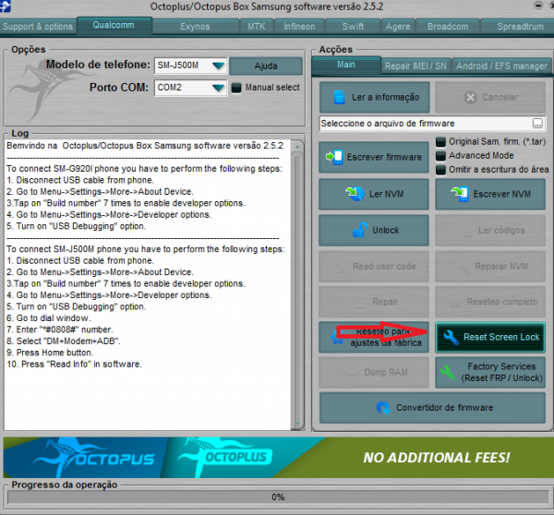Click log line '10. Press "Read Info" in software.'

click(x=74, y=365)
